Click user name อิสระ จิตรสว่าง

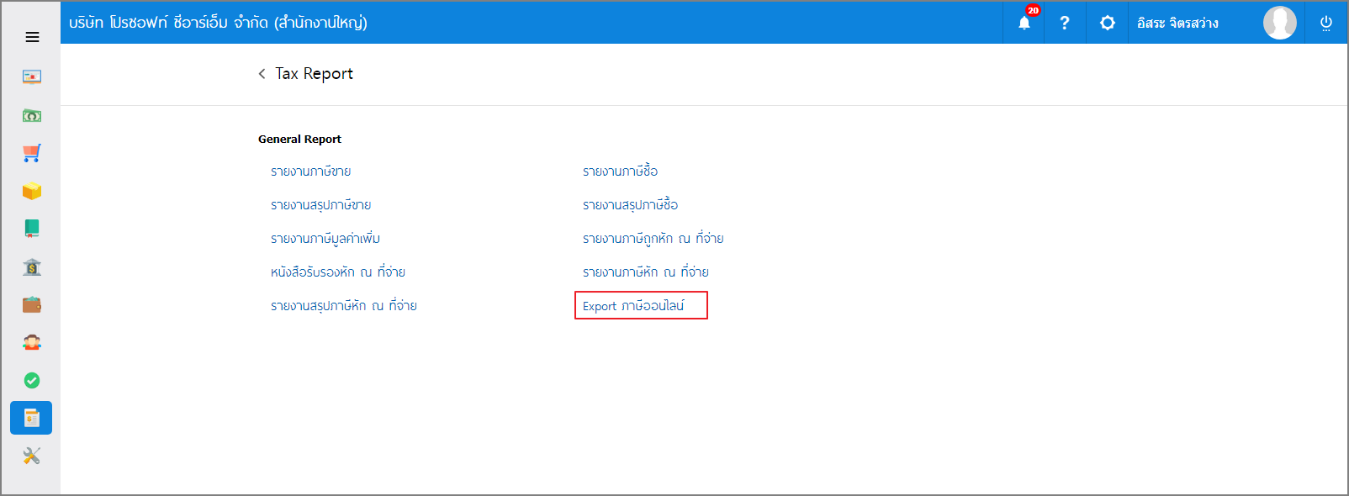tap(1177, 23)
